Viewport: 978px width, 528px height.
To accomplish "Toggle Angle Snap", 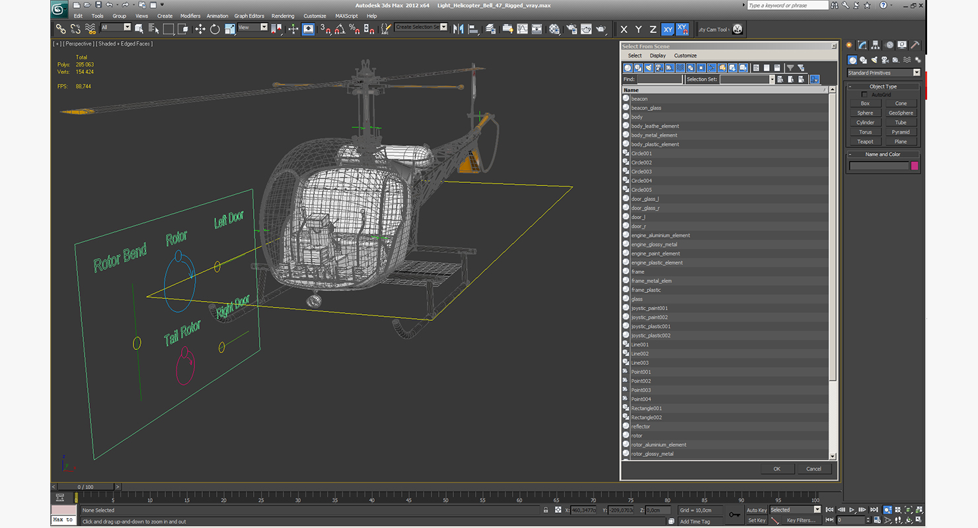I will 339,29.
